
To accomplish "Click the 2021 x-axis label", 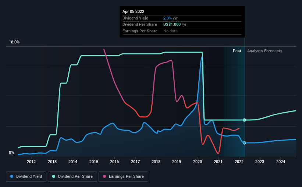I will click(218, 162).
